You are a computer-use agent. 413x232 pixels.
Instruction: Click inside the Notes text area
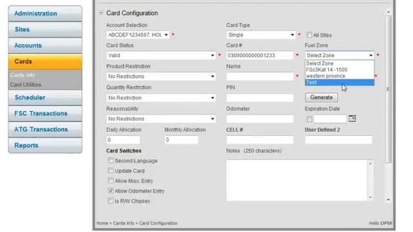[x=296, y=180]
